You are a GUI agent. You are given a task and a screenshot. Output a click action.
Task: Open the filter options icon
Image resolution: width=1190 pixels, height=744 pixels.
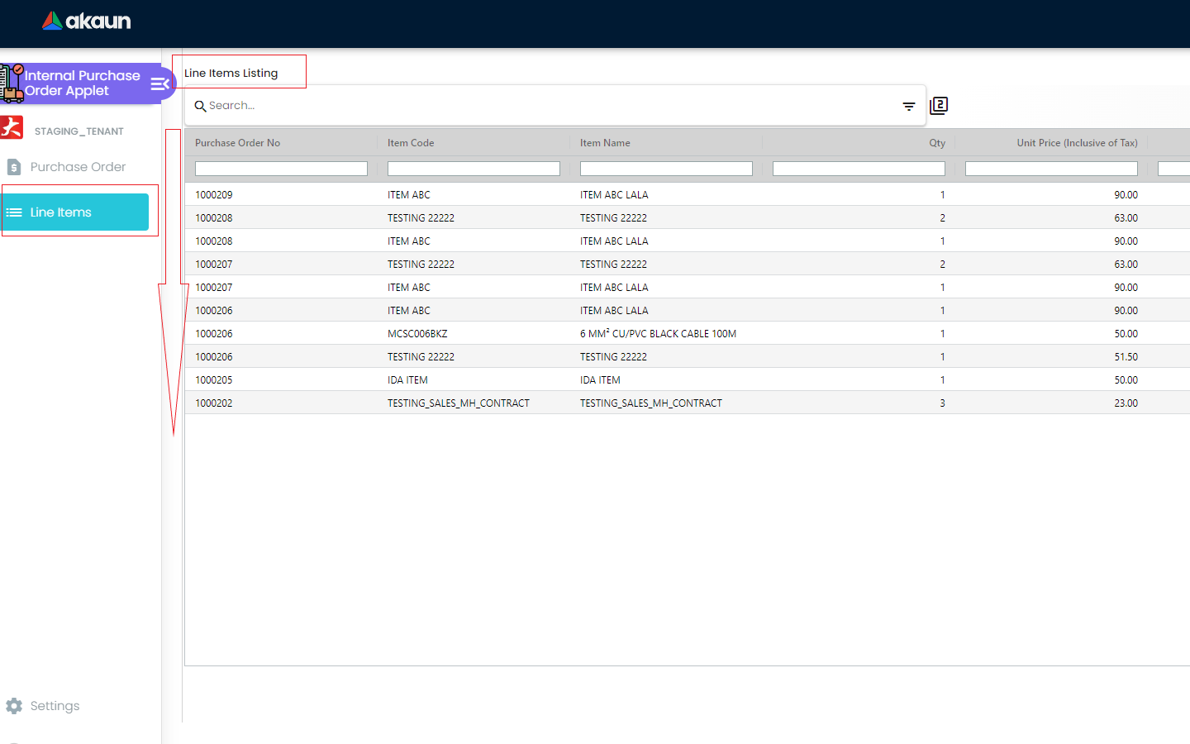(x=908, y=107)
